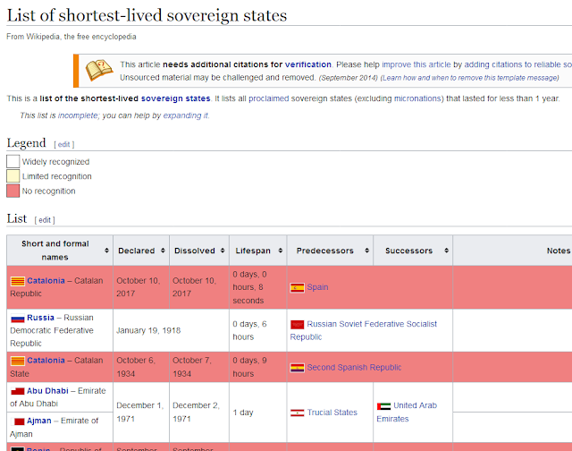
Task: Open the Ajman link
Action: (x=39, y=421)
